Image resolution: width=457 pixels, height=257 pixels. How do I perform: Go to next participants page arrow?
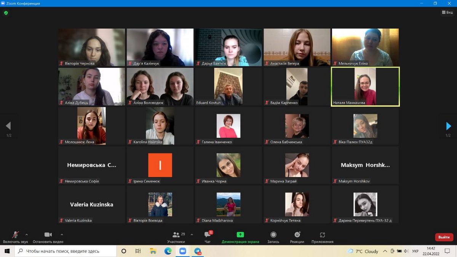(x=448, y=126)
